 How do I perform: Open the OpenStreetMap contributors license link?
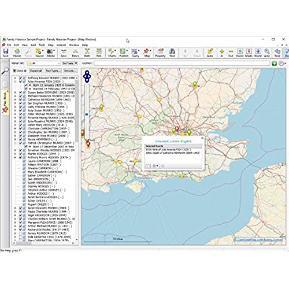click(258, 239)
